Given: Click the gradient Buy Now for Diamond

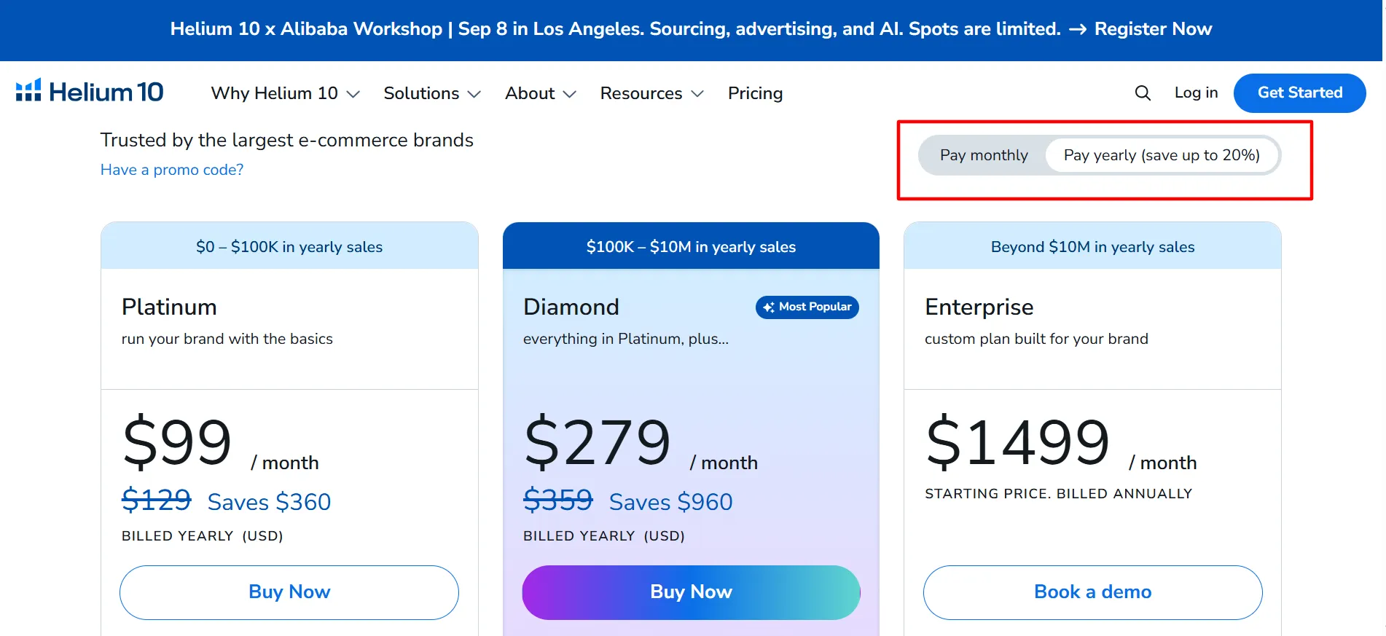Looking at the screenshot, I should coord(691,592).
